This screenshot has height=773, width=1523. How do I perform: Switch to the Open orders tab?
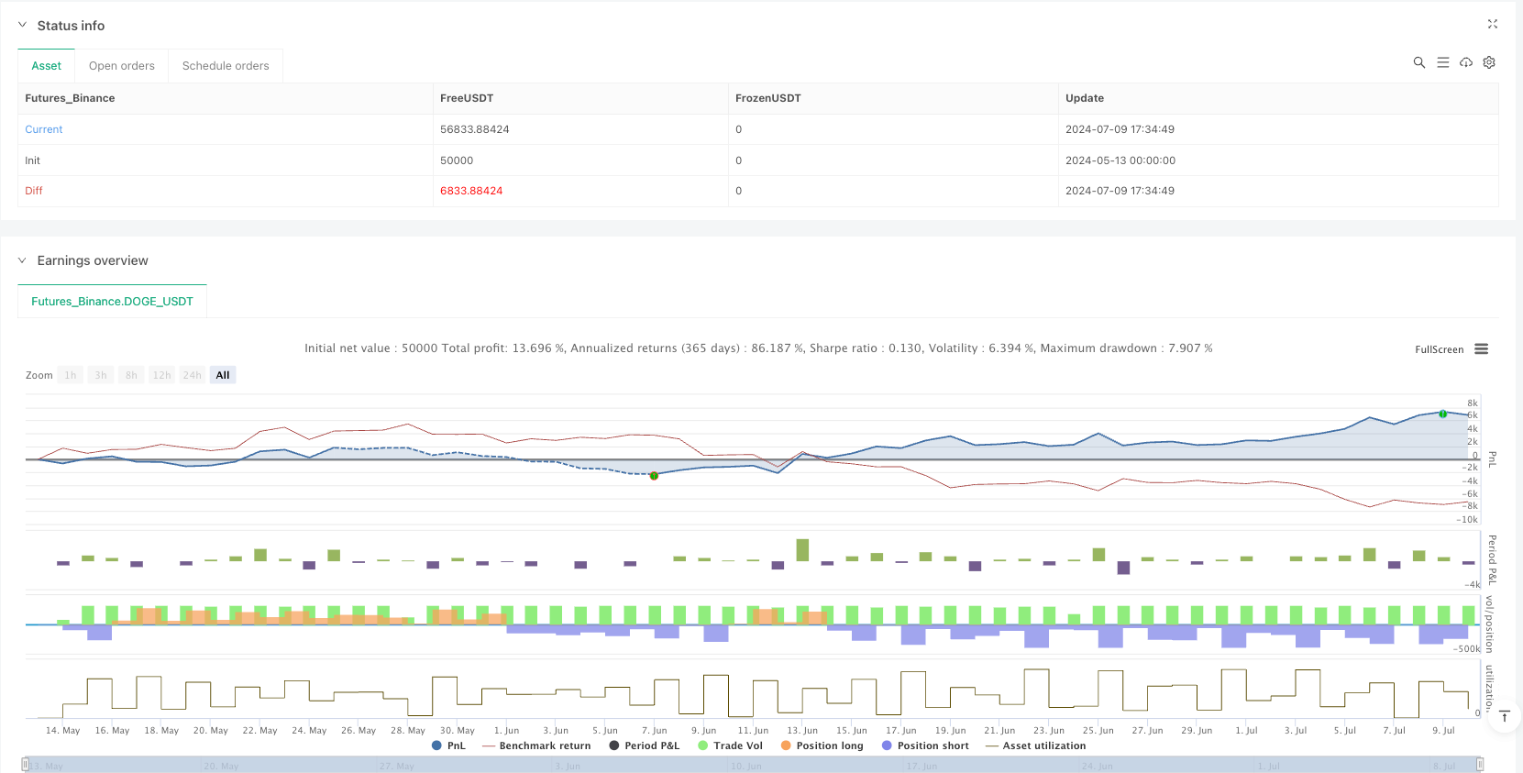coord(121,66)
